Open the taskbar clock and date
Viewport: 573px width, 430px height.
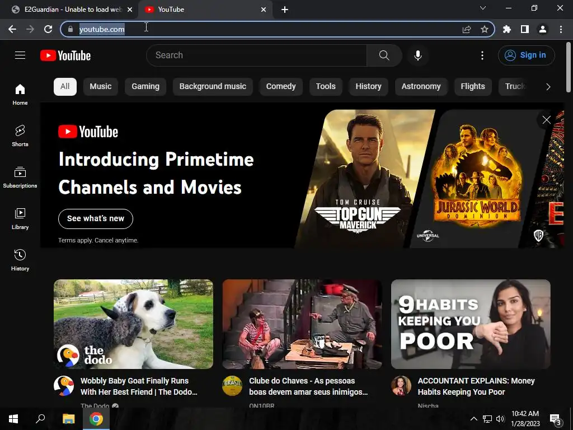525,419
